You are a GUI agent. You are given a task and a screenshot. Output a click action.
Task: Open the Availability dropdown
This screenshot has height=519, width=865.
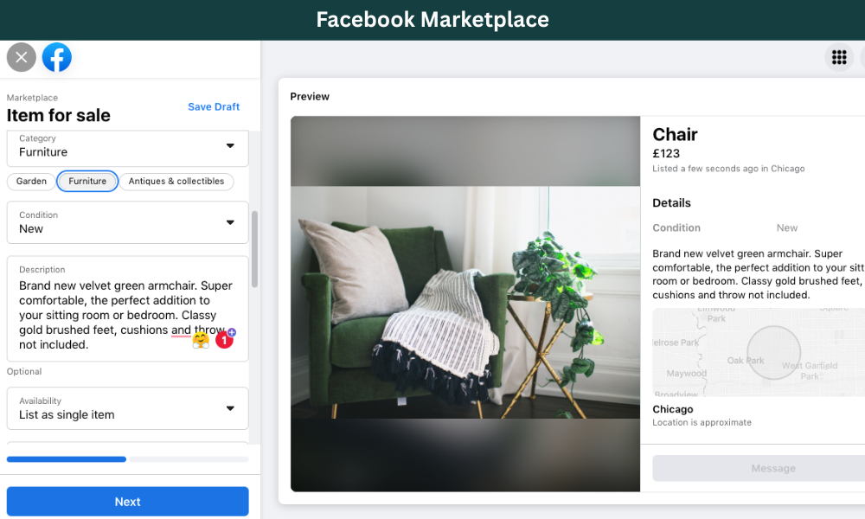pyautogui.click(x=127, y=408)
